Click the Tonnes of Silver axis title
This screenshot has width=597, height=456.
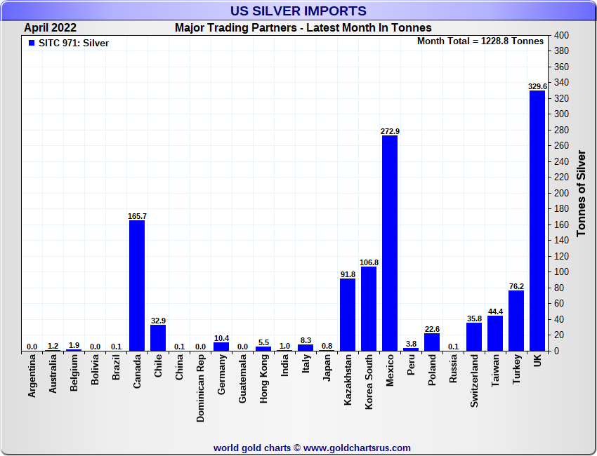tap(580, 193)
